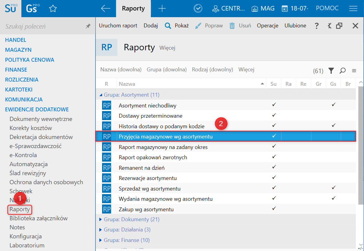Toggle Gs checkmark for Asortyment niechodliwy
Viewport: 364px width, 251px height.
[333, 105]
